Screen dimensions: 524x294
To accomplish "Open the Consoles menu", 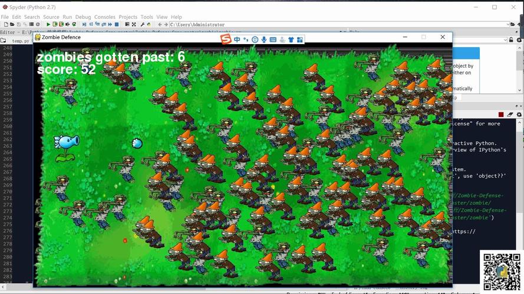I will pos(104,16).
